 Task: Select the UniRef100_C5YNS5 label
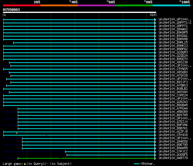point(173,69)
